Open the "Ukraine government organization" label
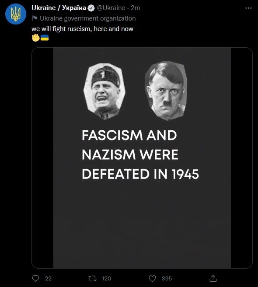This screenshot has width=258, height=287. tap(87, 18)
